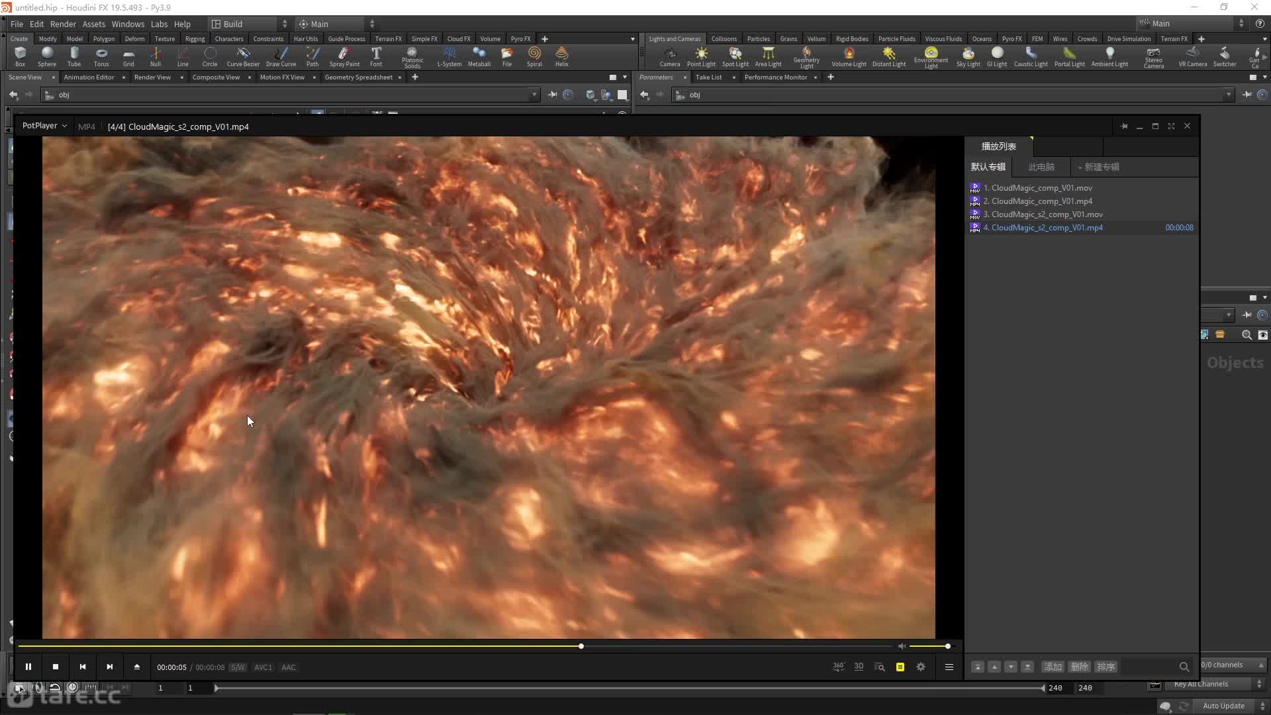The width and height of the screenshot is (1271, 715).
Task: Create a Box from the shelf
Action: coord(20,57)
